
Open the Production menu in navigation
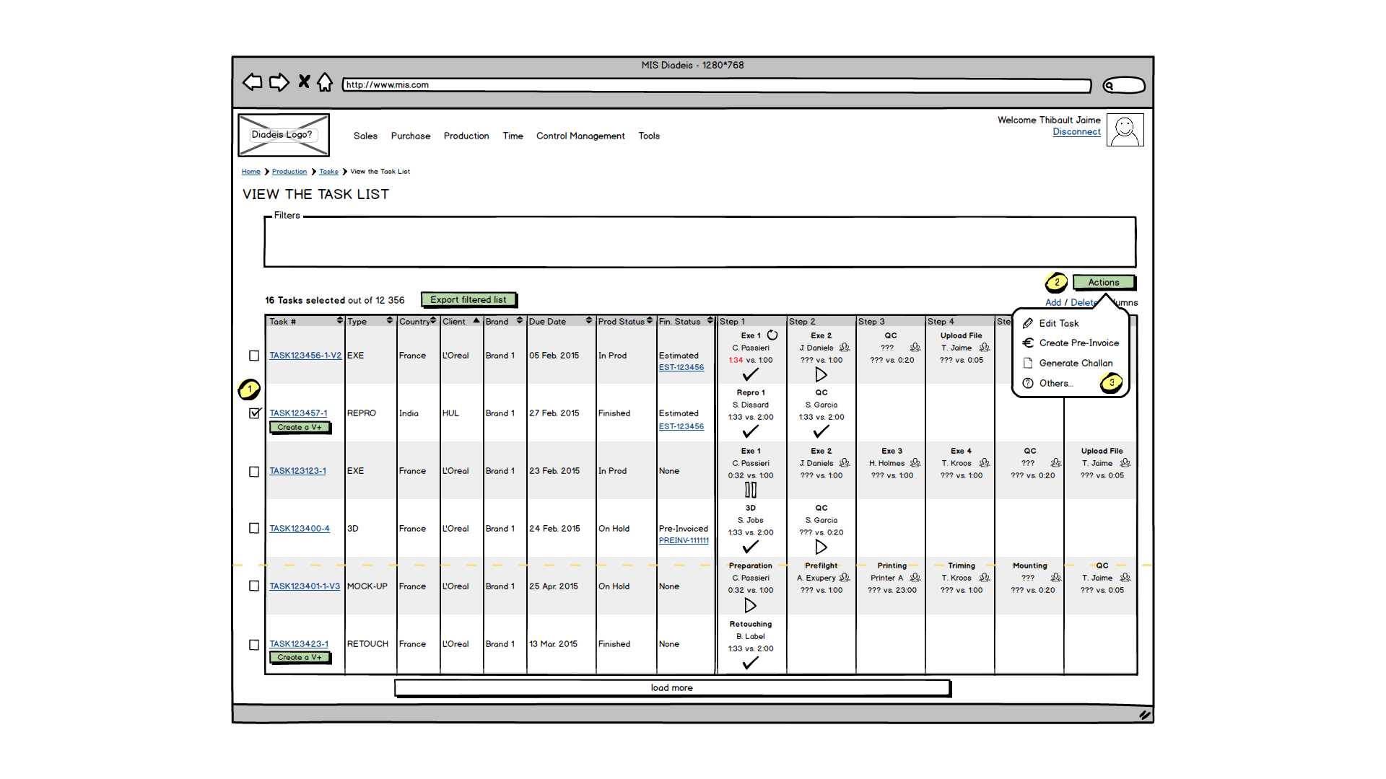(466, 136)
